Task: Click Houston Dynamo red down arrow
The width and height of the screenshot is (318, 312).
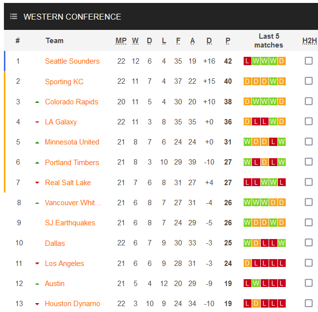Action: click(37, 305)
